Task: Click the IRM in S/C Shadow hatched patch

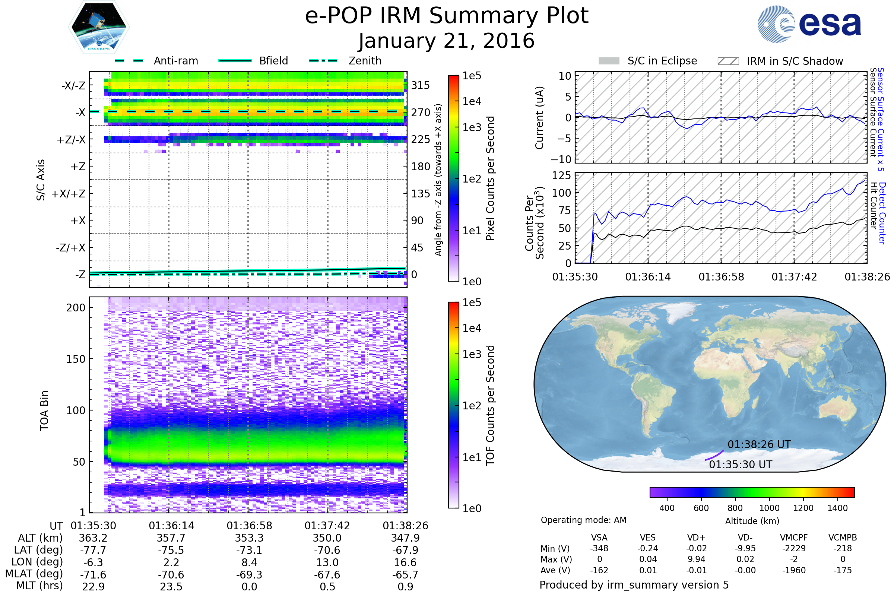Action: pyautogui.click(x=728, y=61)
